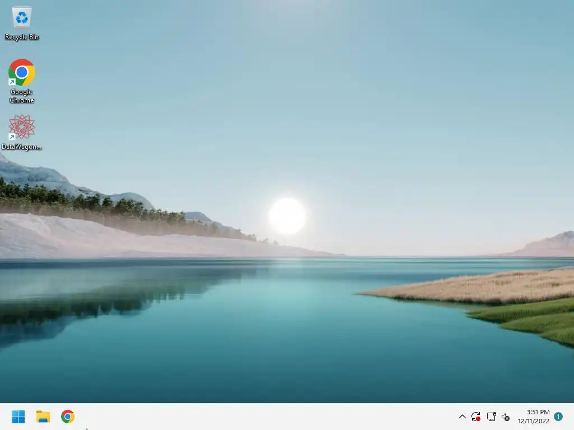Viewport: 574px width, 430px height.
Task: Open the clock showing 3:51 PM
Action: tap(538, 412)
